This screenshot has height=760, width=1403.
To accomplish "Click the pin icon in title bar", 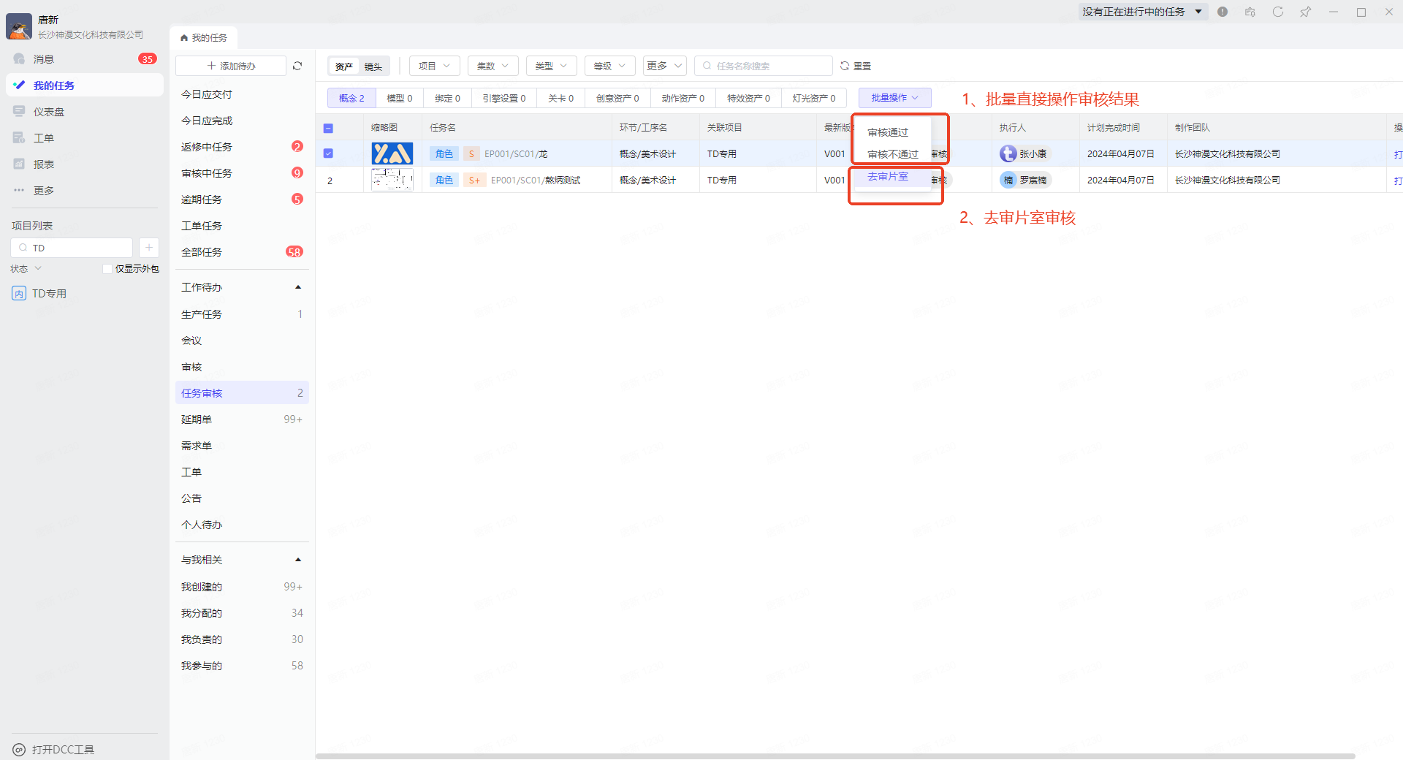I will pos(1305,12).
